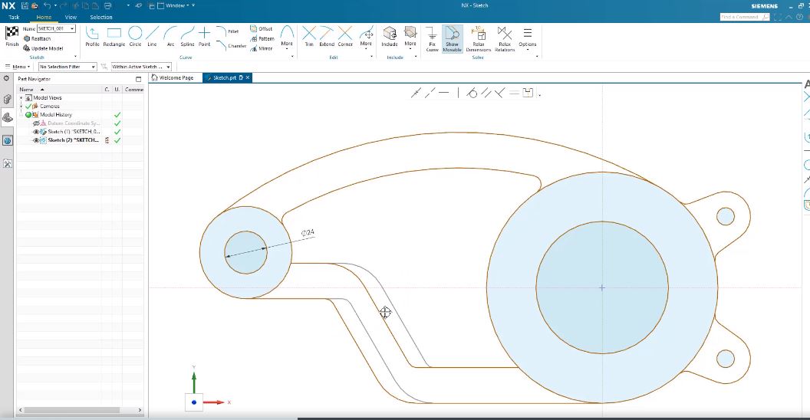Click the Undo arrow in title bar
Screen dimensions: 810x420
pyautogui.click(x=47, y=5)
